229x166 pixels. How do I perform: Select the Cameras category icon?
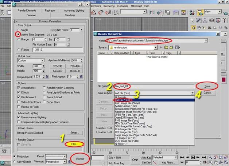point(210,28)
